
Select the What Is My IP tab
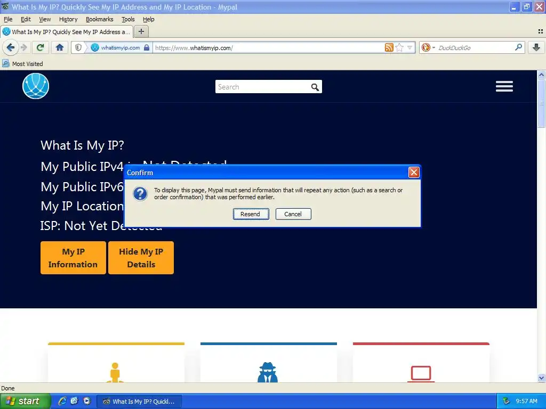[67, 31]
